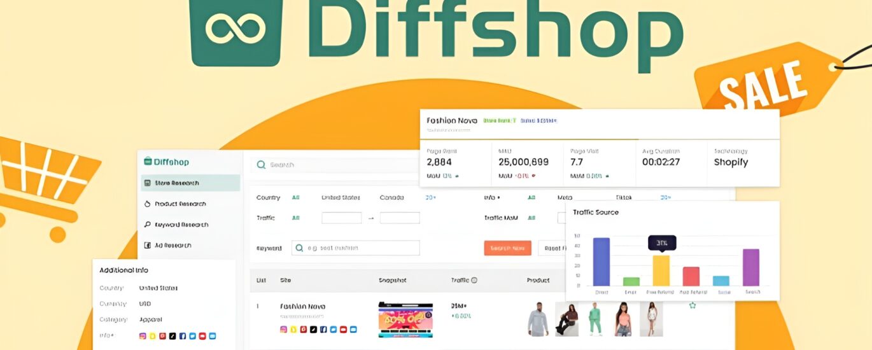
Task: Click the Traffic Source chart title
Action: click(x=595, y=213)
